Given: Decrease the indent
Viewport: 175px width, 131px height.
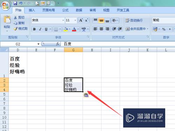Looking at the screenshot, I should click(x=114, y=29).
